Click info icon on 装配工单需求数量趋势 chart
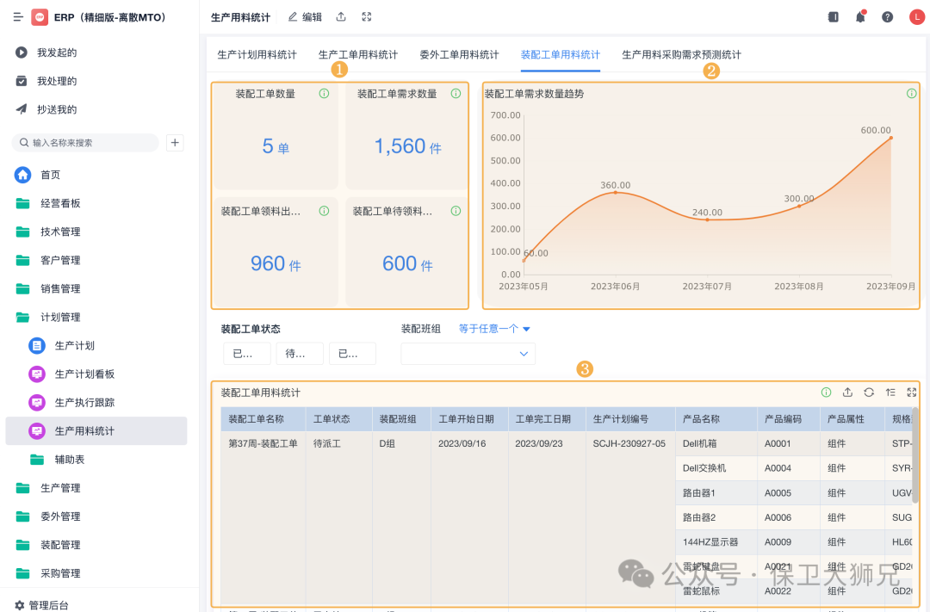 click(x=911, y=94)
